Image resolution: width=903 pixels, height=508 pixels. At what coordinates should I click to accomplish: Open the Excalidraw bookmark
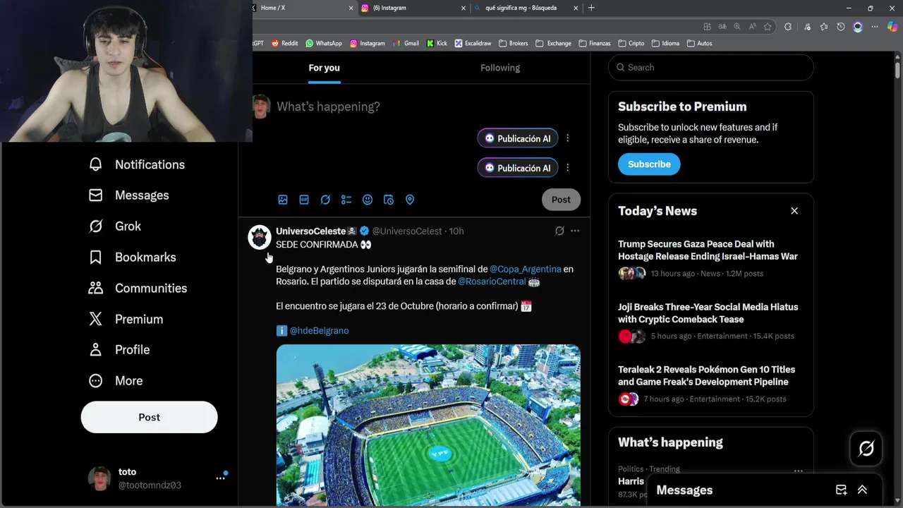tap(473, 43)
